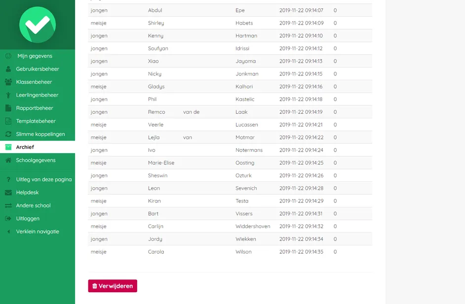The width and height of the screenshot is (465, 304).
Task: Click the document icon for Rapportbeheer
Action: (x=8, y=108)
